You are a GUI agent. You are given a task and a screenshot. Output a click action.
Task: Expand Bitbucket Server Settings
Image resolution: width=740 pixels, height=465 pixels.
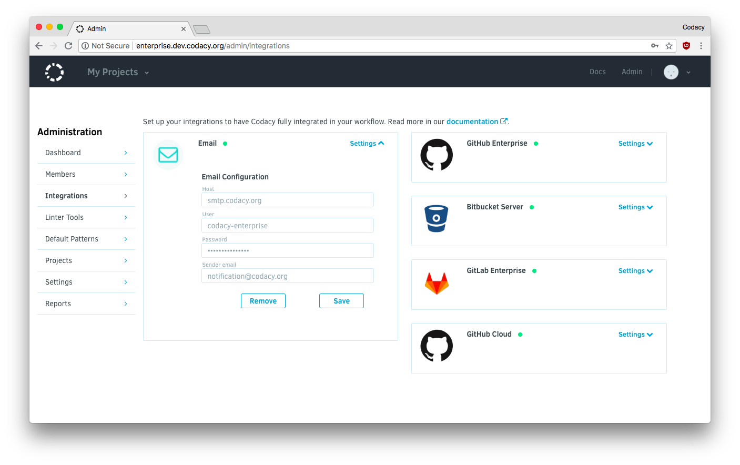[x=635, y=207]
